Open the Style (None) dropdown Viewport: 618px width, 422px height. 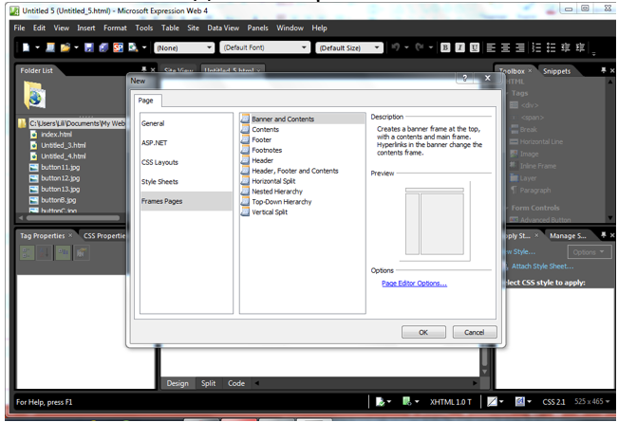pos(184,47)
